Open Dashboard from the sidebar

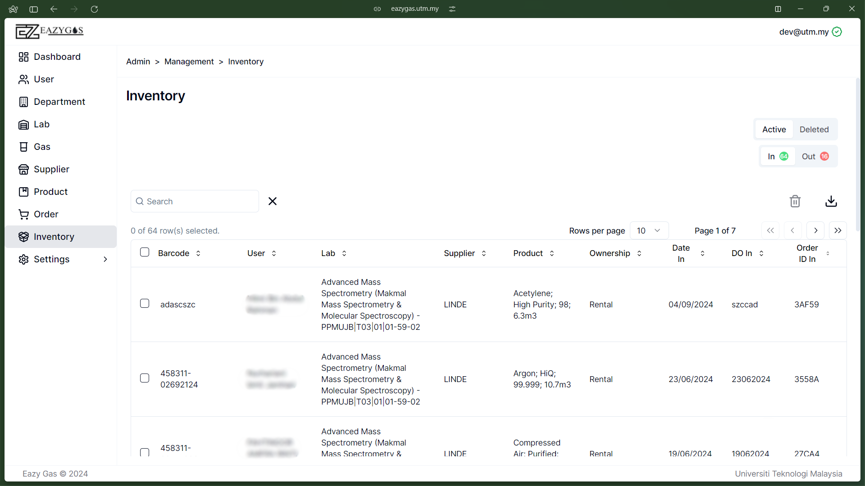click(x=57, y=57)
